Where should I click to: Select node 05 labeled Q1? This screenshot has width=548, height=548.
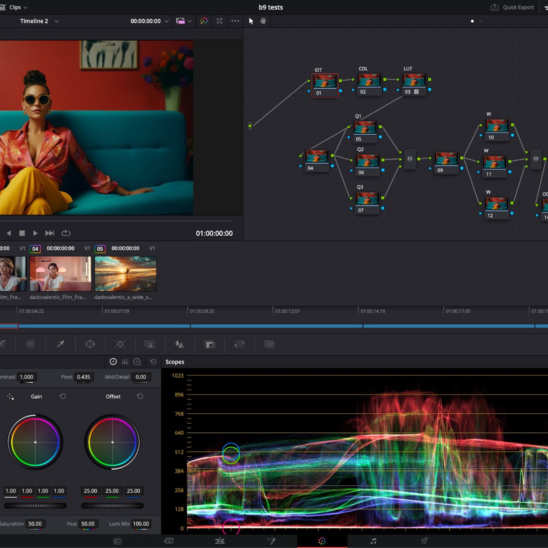[x=365, y=132]
